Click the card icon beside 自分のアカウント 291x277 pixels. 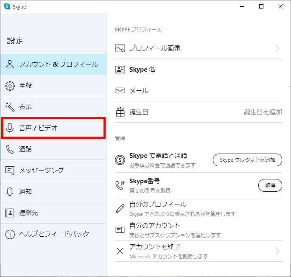(x=120, y=230)
